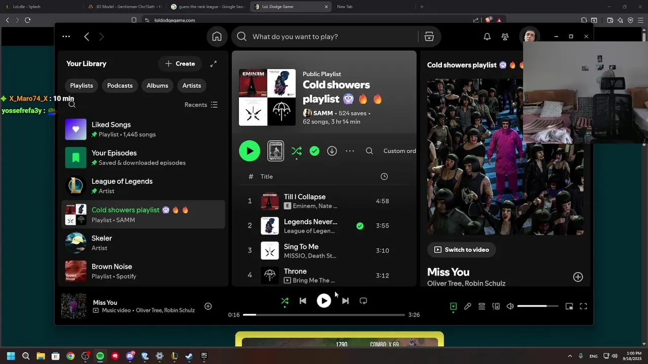
Task: Search within the playlist tracks
Action: 370,151
